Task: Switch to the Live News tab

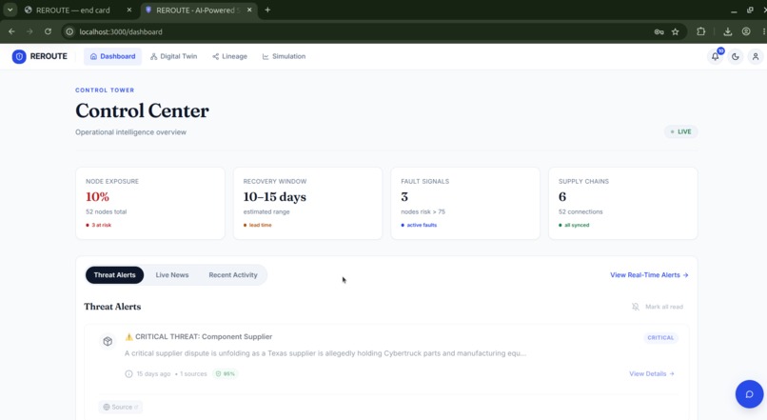Action: (172, 275)
